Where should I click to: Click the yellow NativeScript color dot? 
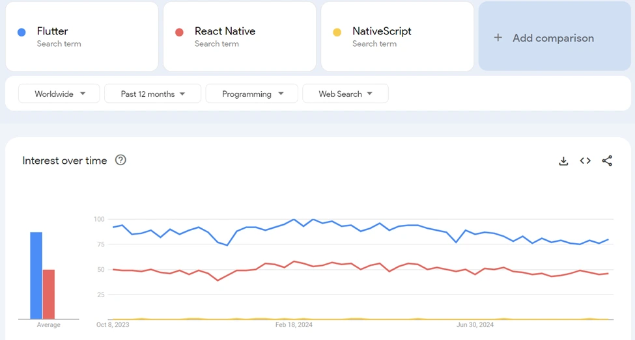(x=337, y=32)
